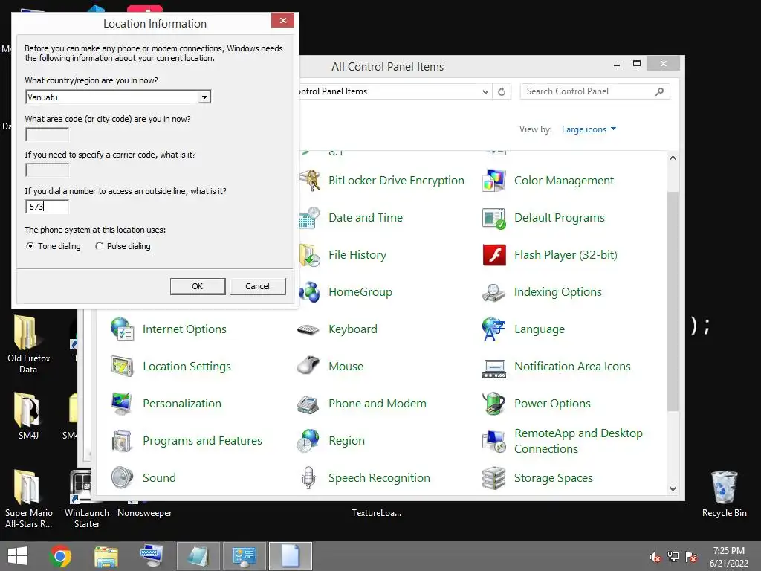Open the Windows Start button

pyautogui.click(x=18, y=556)
